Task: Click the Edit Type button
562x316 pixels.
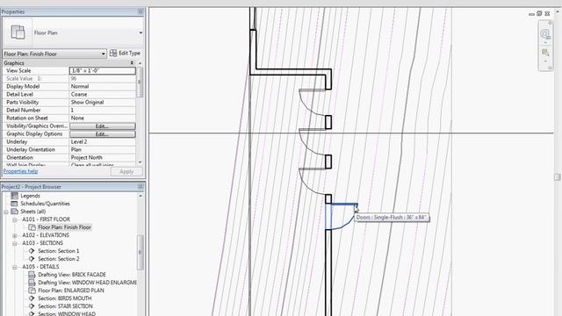Action: pos(125,53)
